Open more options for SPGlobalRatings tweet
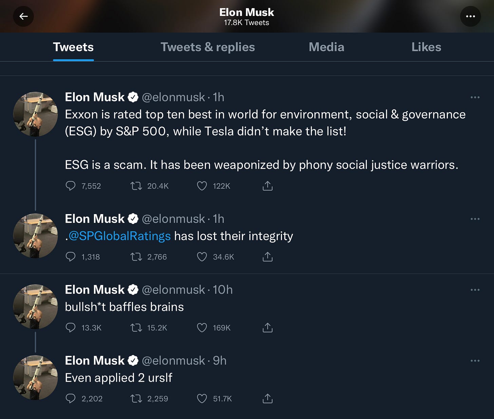This screenshot has height=419, width=494. pyautogui.click(x=475, y=219)
